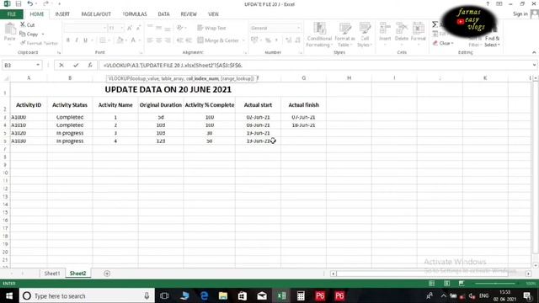The image size is (539, 303).
Task: Switch to Sheet1 tab
Action: 52,274
